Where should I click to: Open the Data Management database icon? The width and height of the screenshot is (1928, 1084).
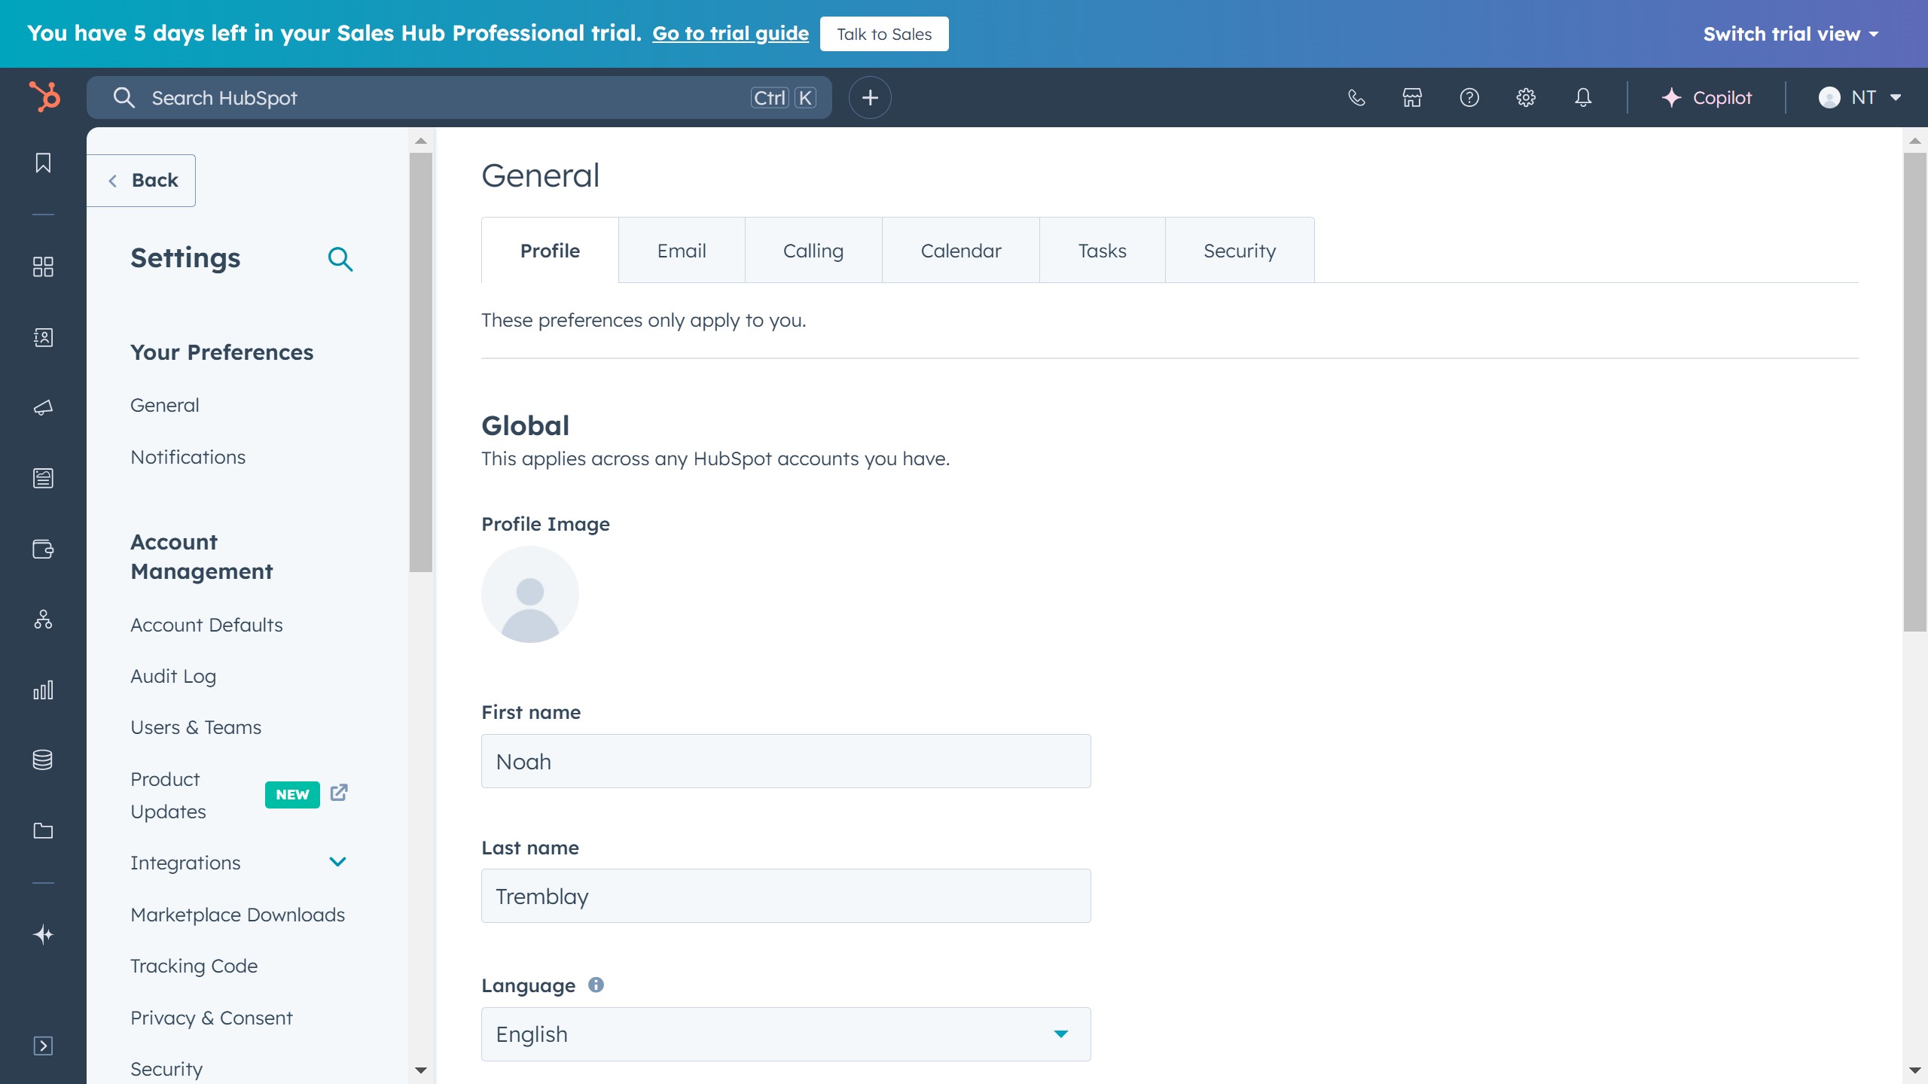[43, 760]
